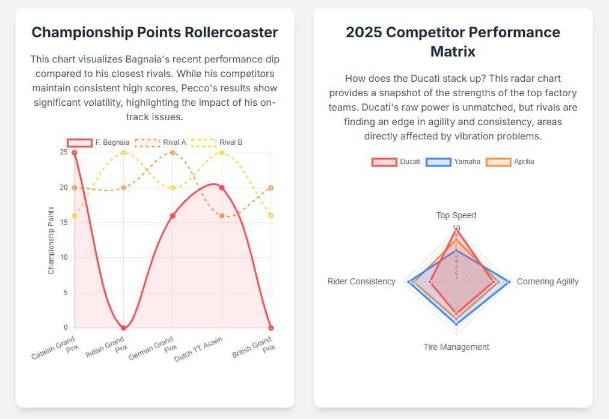Click the Rider Consistency axis label

[x=361, y=281]
